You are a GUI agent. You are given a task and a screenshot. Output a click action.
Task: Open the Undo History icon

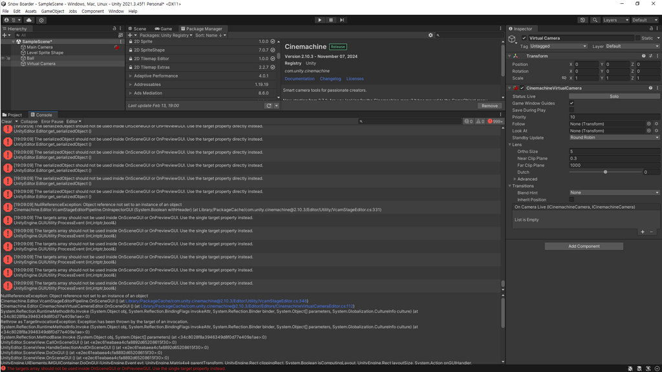[x=582, y=20]
